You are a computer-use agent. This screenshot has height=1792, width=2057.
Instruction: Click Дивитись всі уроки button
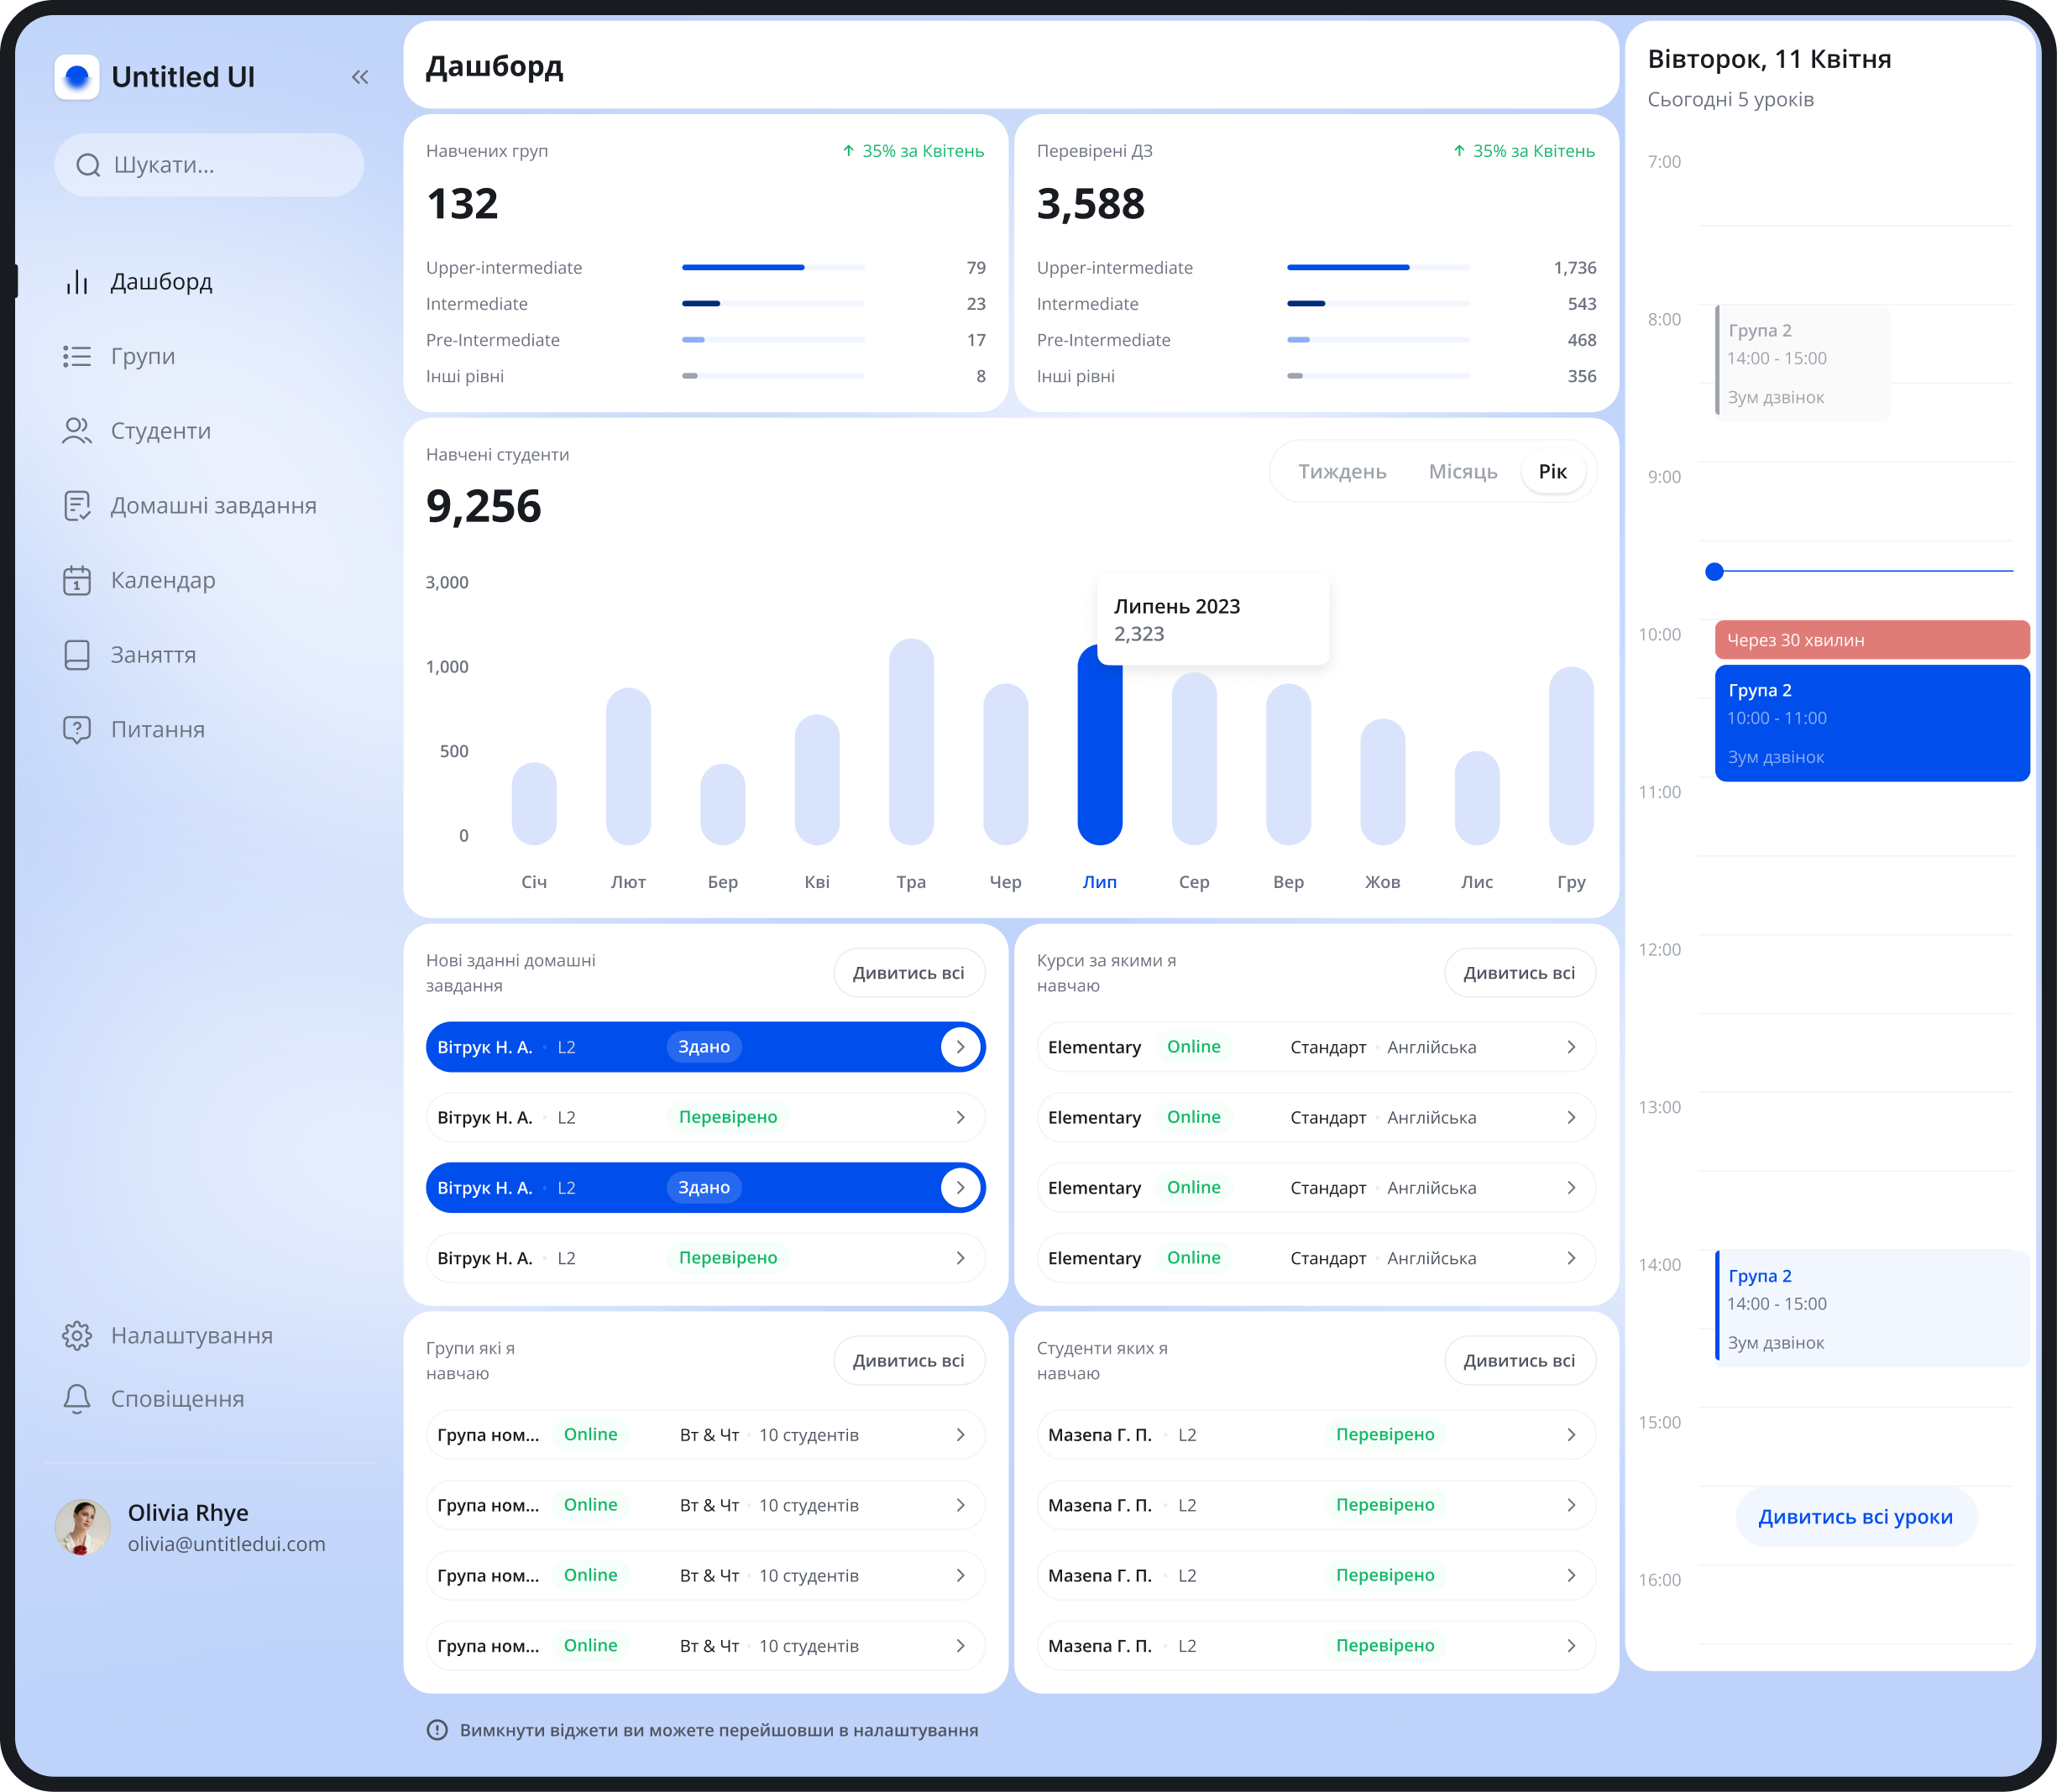coord(1854,1517)
